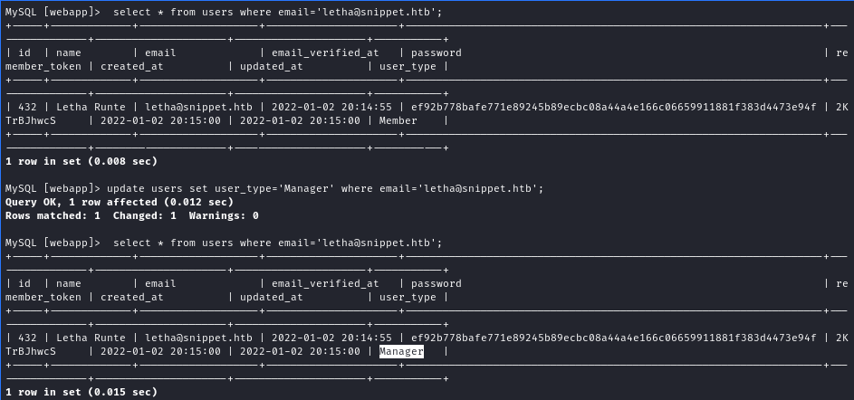
Task: Click id 432 in the second result
Action: pyautogui.click(x=27, y=338)
